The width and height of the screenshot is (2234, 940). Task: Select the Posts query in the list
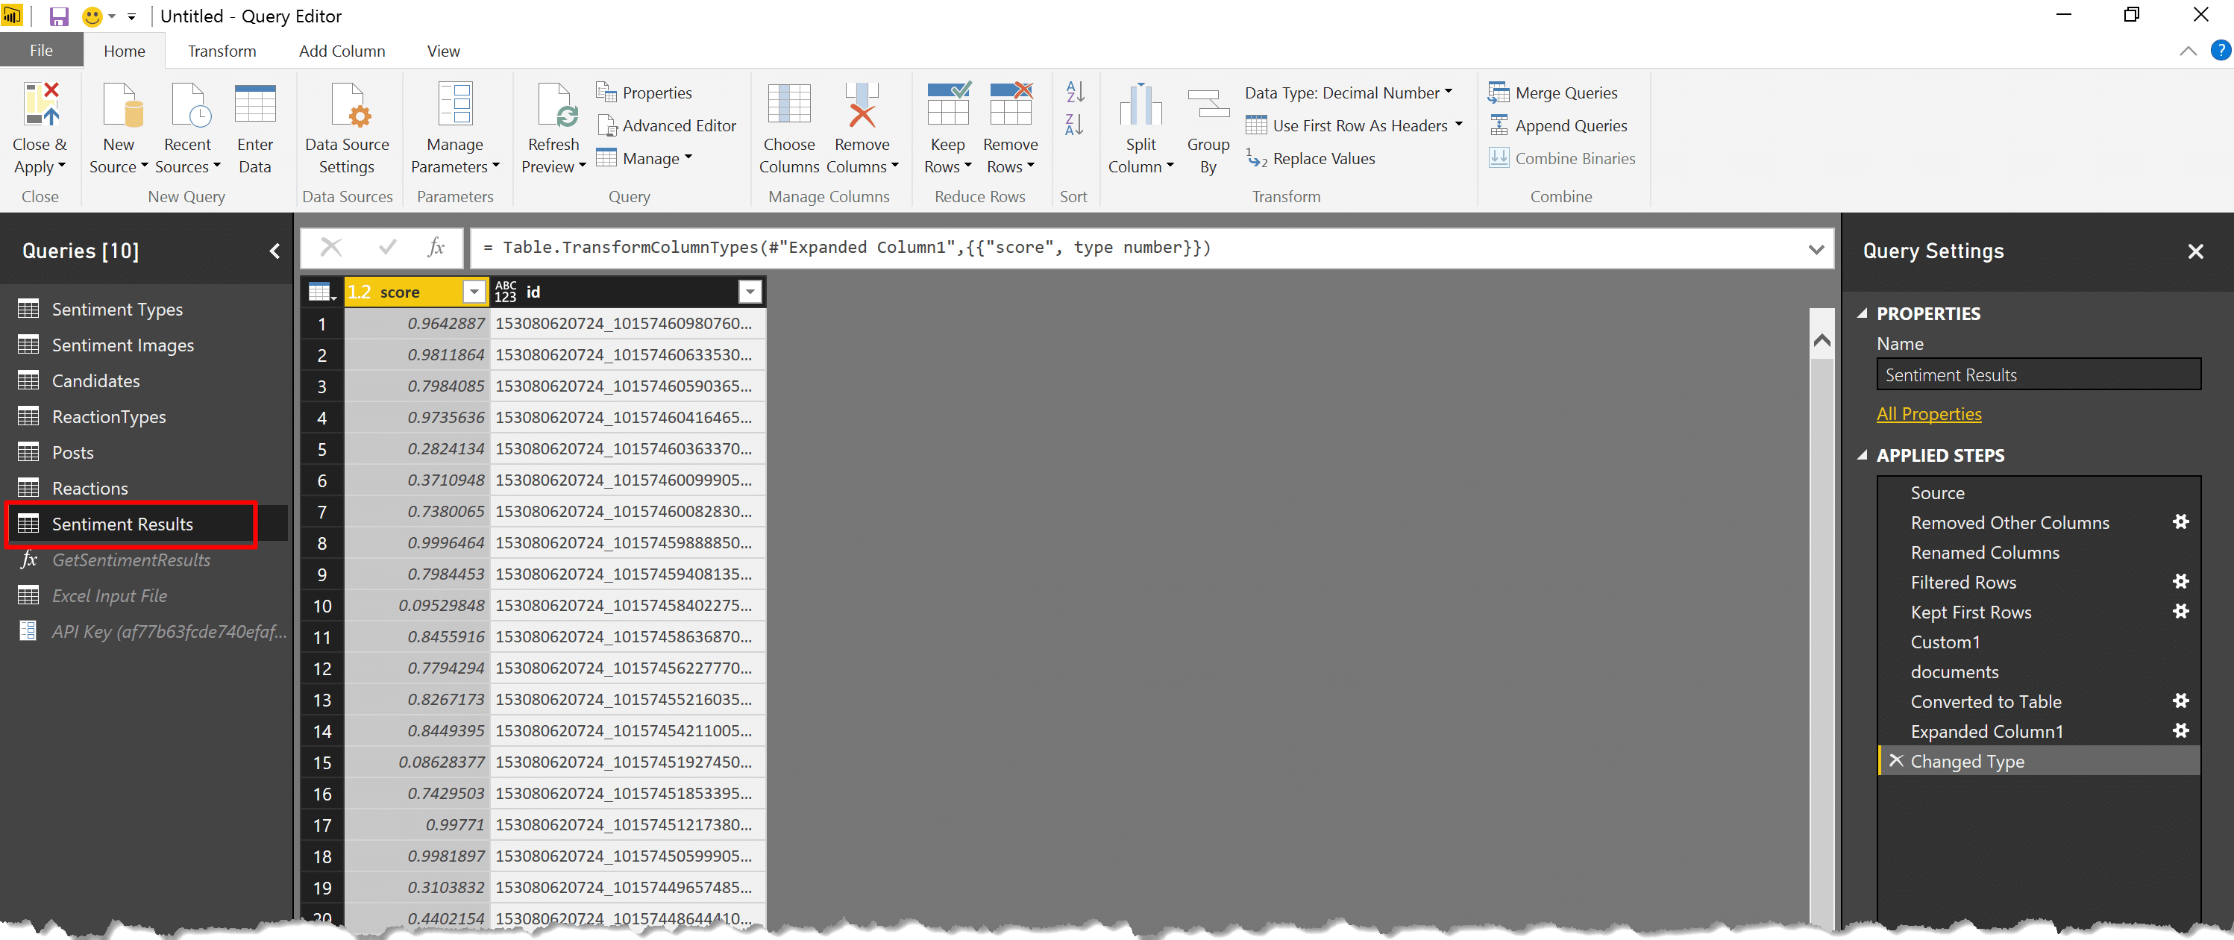(x=73, y=453)
